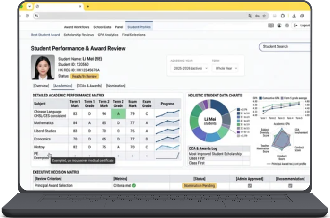The height and width of the screenshot is (218, 330).
Task: Open the settings gear icon near Logout
Action: [287, 26]
